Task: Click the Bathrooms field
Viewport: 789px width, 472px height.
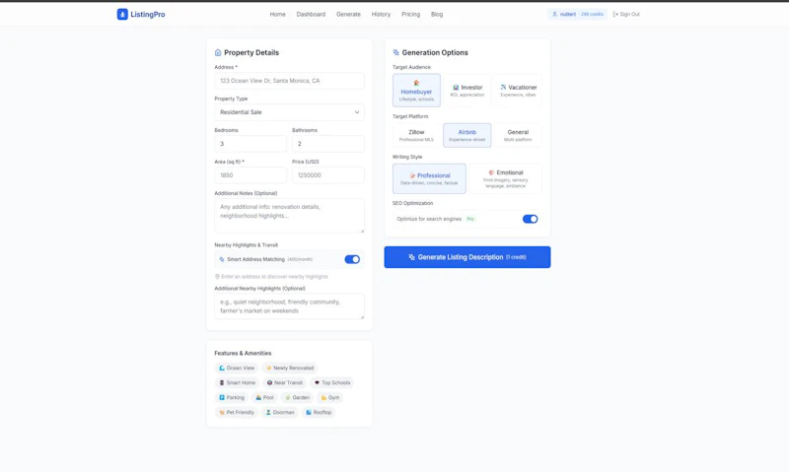Action: (328, 144)
